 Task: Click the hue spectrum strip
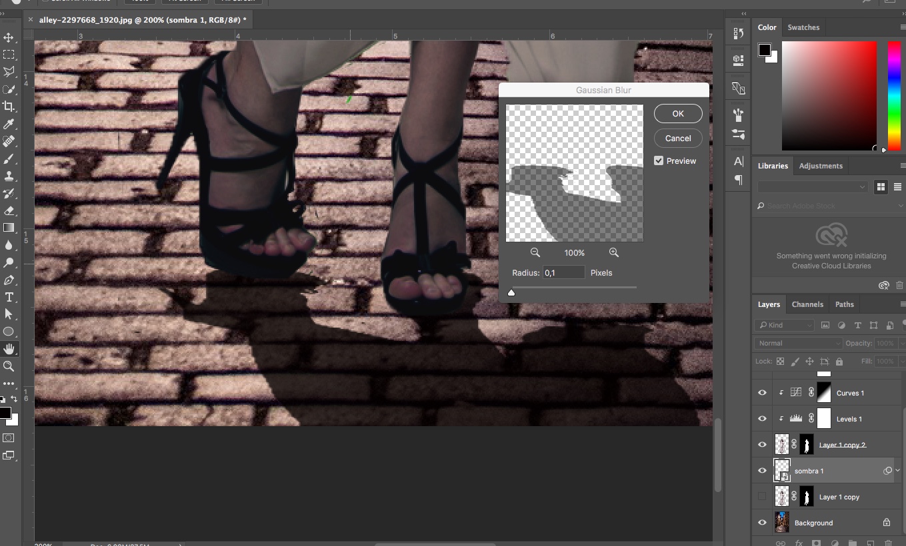(895, 96)
